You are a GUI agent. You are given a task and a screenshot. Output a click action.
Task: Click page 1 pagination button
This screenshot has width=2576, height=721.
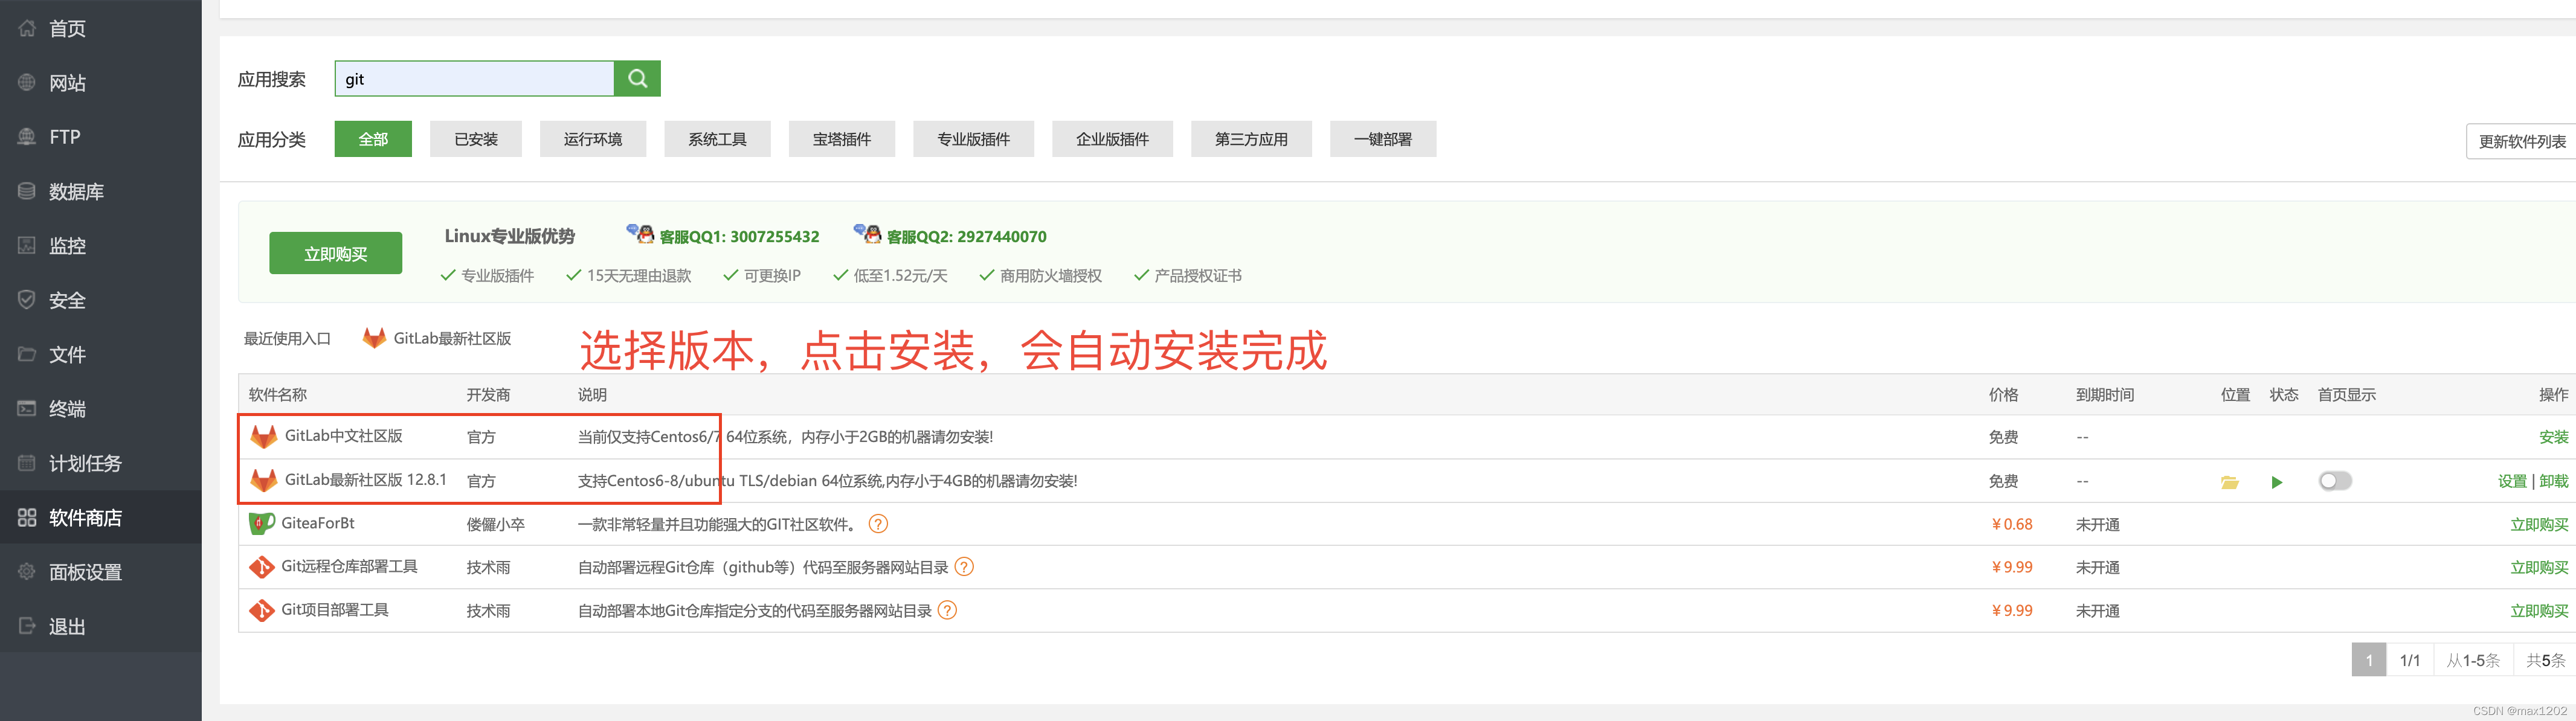[2368, 660]
